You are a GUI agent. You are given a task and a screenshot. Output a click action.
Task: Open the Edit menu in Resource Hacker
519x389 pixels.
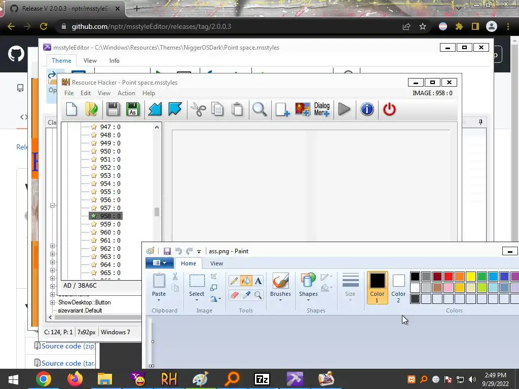coord(85,93)
